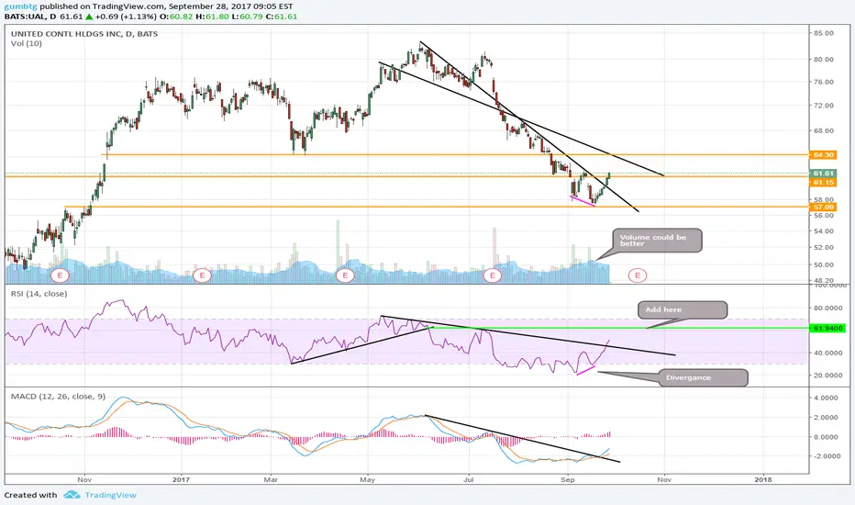Click the earnings E marker near November 2016
The height and width of the screenshot is (505, 855).
pyautogui.click(x=60, y=275)
